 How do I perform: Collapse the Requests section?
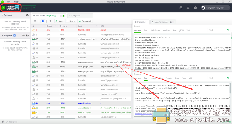(2, 36)
